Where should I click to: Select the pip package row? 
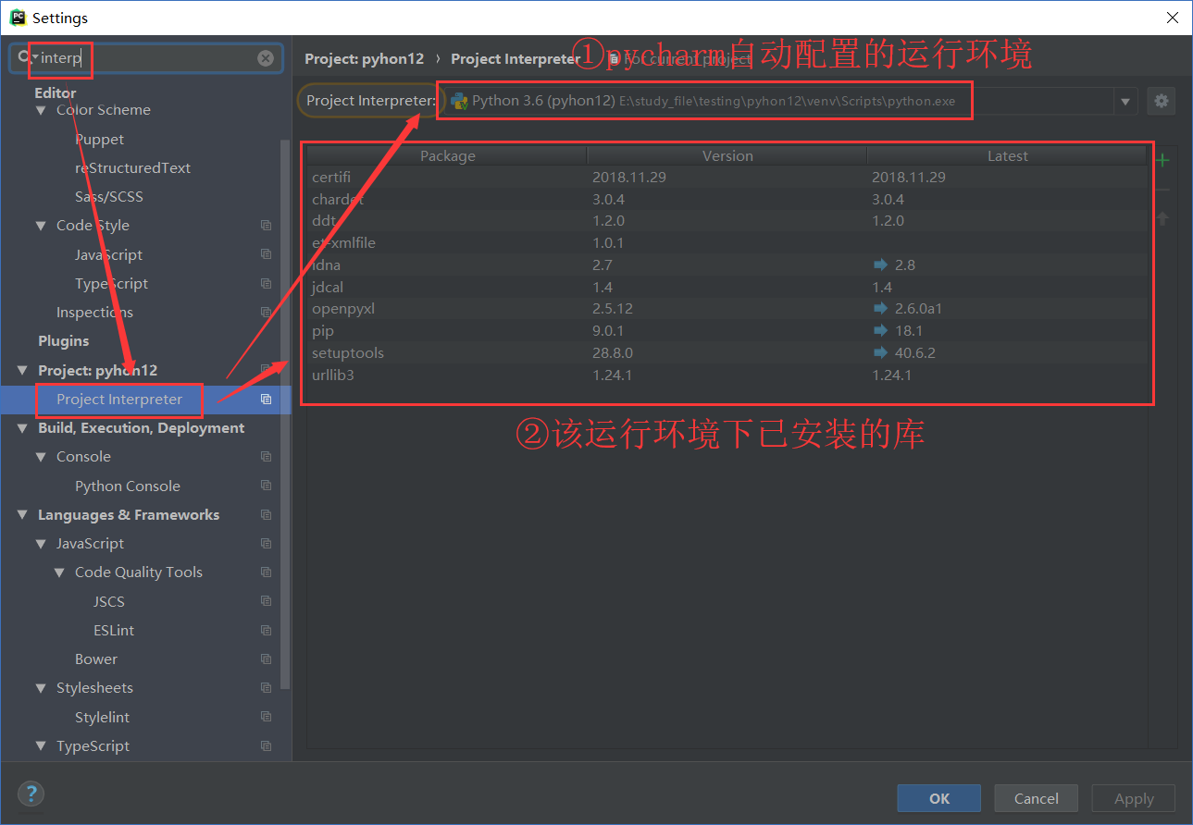(x=727, y=331)
